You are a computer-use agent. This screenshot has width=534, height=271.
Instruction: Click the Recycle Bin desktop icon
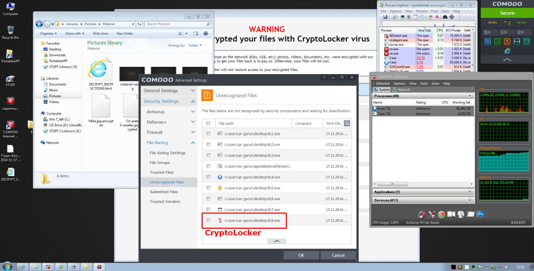coord(10,32)
